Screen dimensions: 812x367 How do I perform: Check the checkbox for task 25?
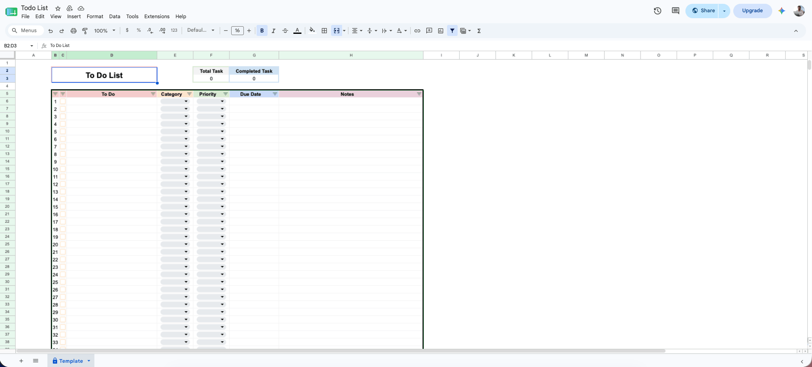pyautogui.click(x=63, y=282)
